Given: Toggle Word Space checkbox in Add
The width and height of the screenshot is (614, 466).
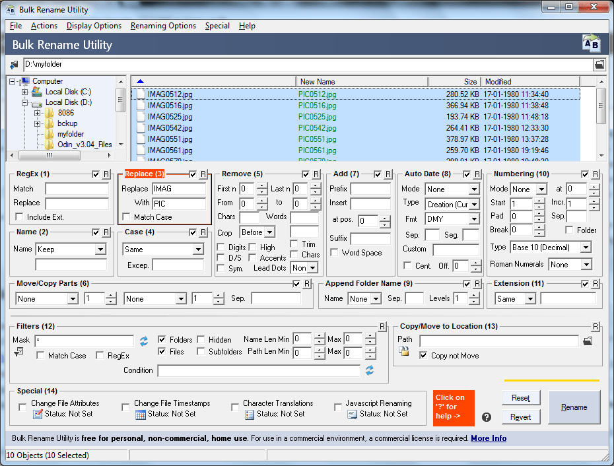Looking at the screenshot, I should pyautogui.click(x=335, y=253).
